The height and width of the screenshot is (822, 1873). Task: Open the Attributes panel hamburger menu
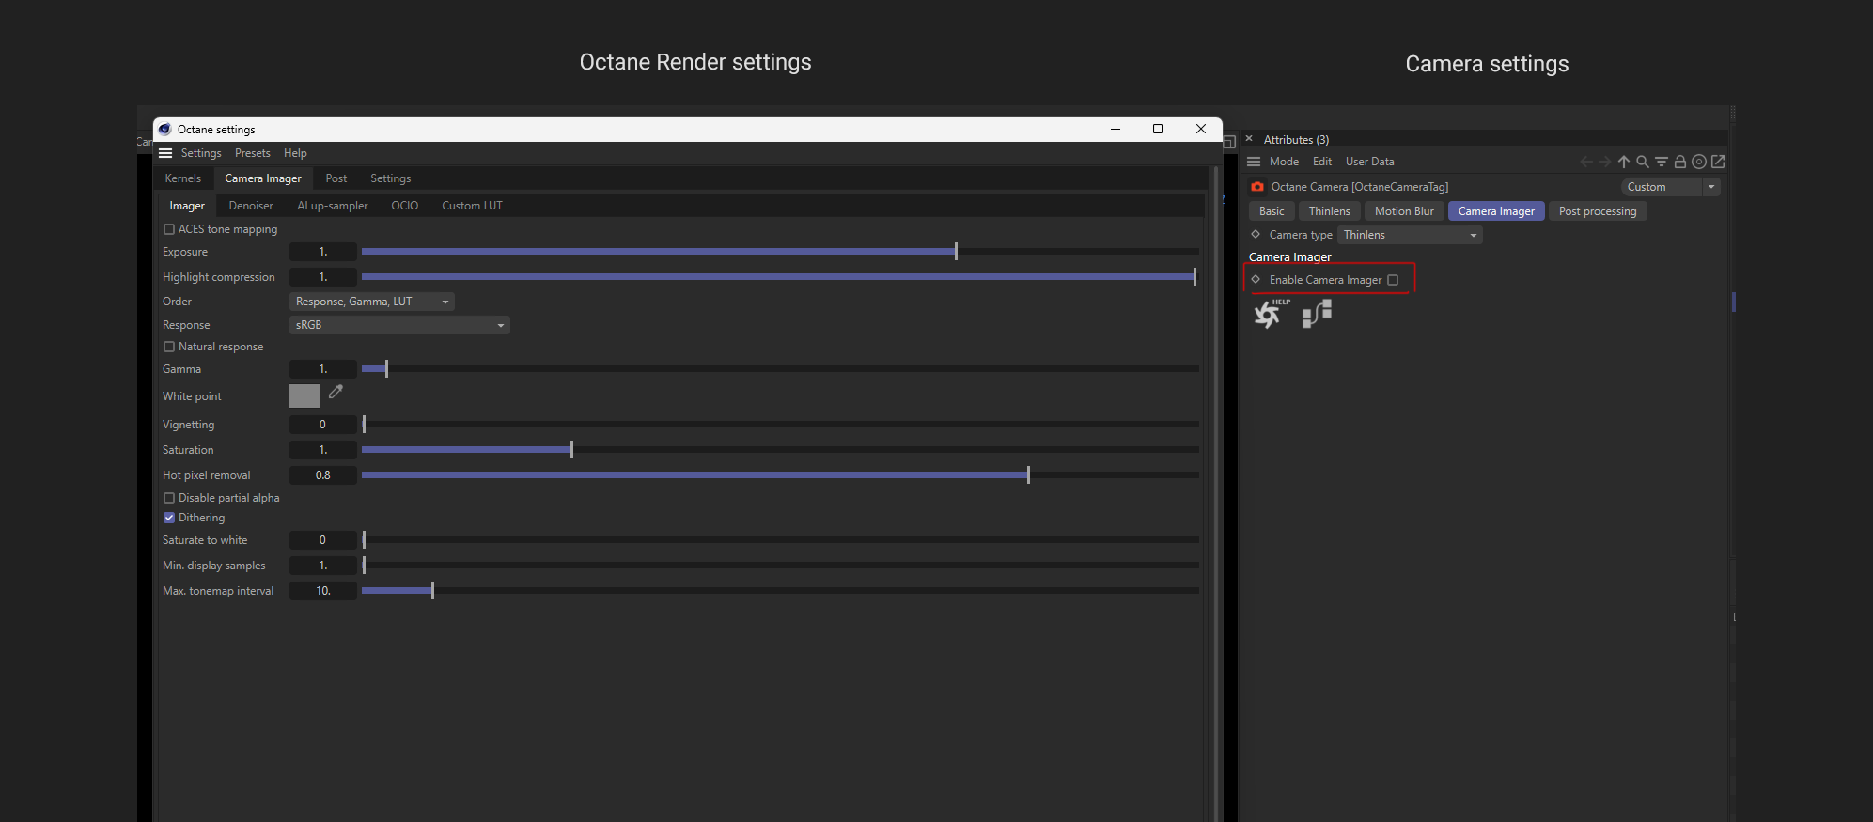1254,162
